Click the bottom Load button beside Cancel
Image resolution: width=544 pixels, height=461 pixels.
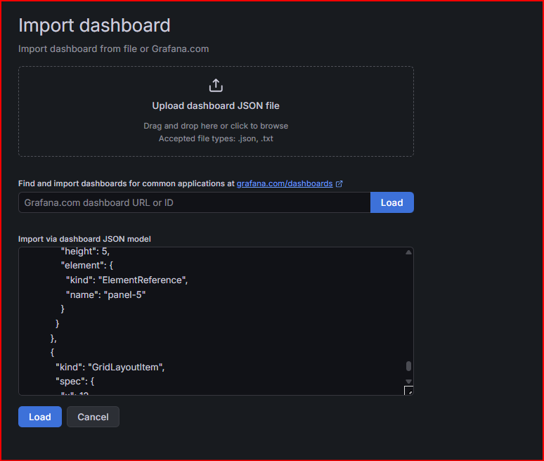(x=40, y=417)
